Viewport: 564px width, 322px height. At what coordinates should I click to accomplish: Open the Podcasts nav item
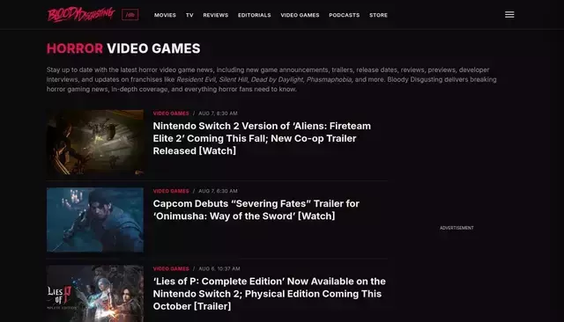click(x=345, y=15)
